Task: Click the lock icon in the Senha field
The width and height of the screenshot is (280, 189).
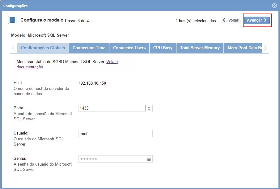Action: click(x=149, y=159)
